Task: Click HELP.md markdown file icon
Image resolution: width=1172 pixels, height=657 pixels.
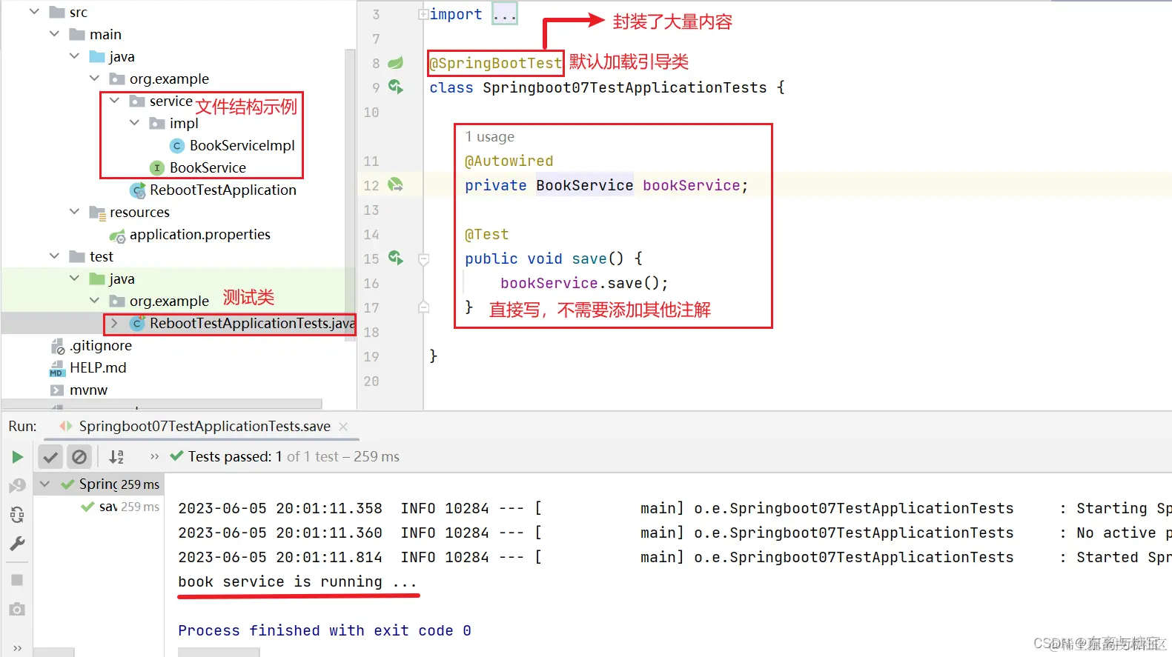Action: (57, 368)
